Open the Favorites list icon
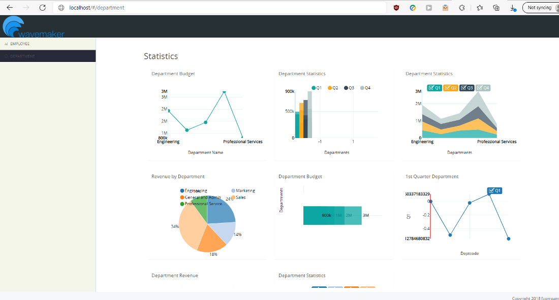The height and width of the screenshot is (300, 559). (x=479, y=8)
